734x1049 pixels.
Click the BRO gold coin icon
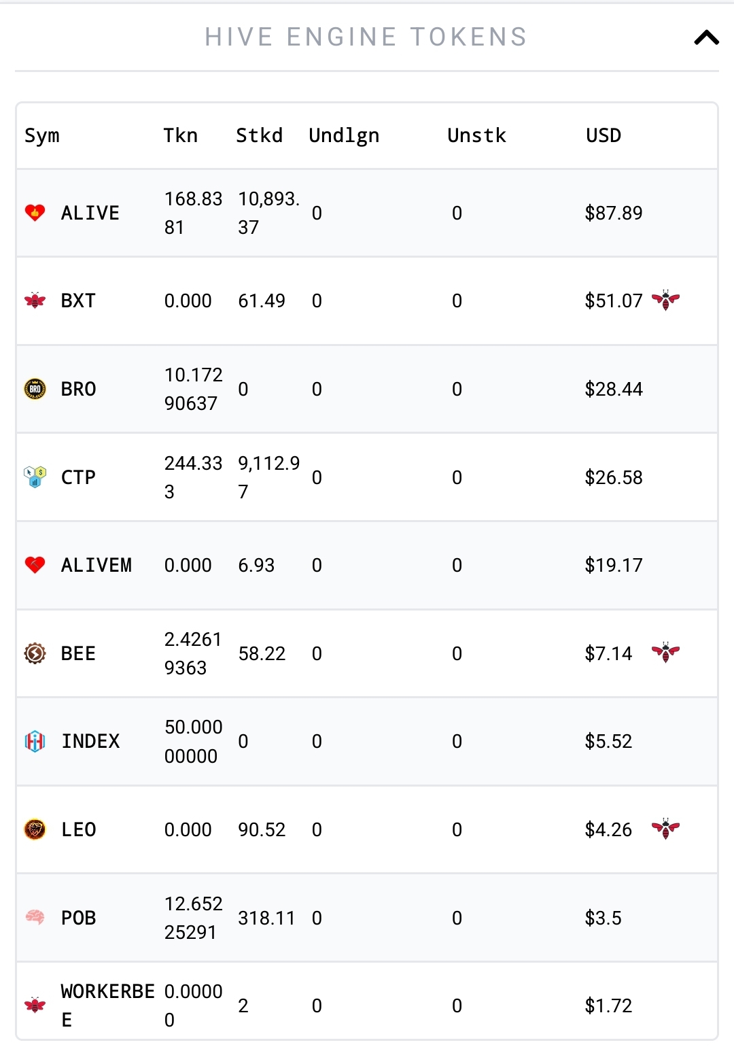pos(35,389)
